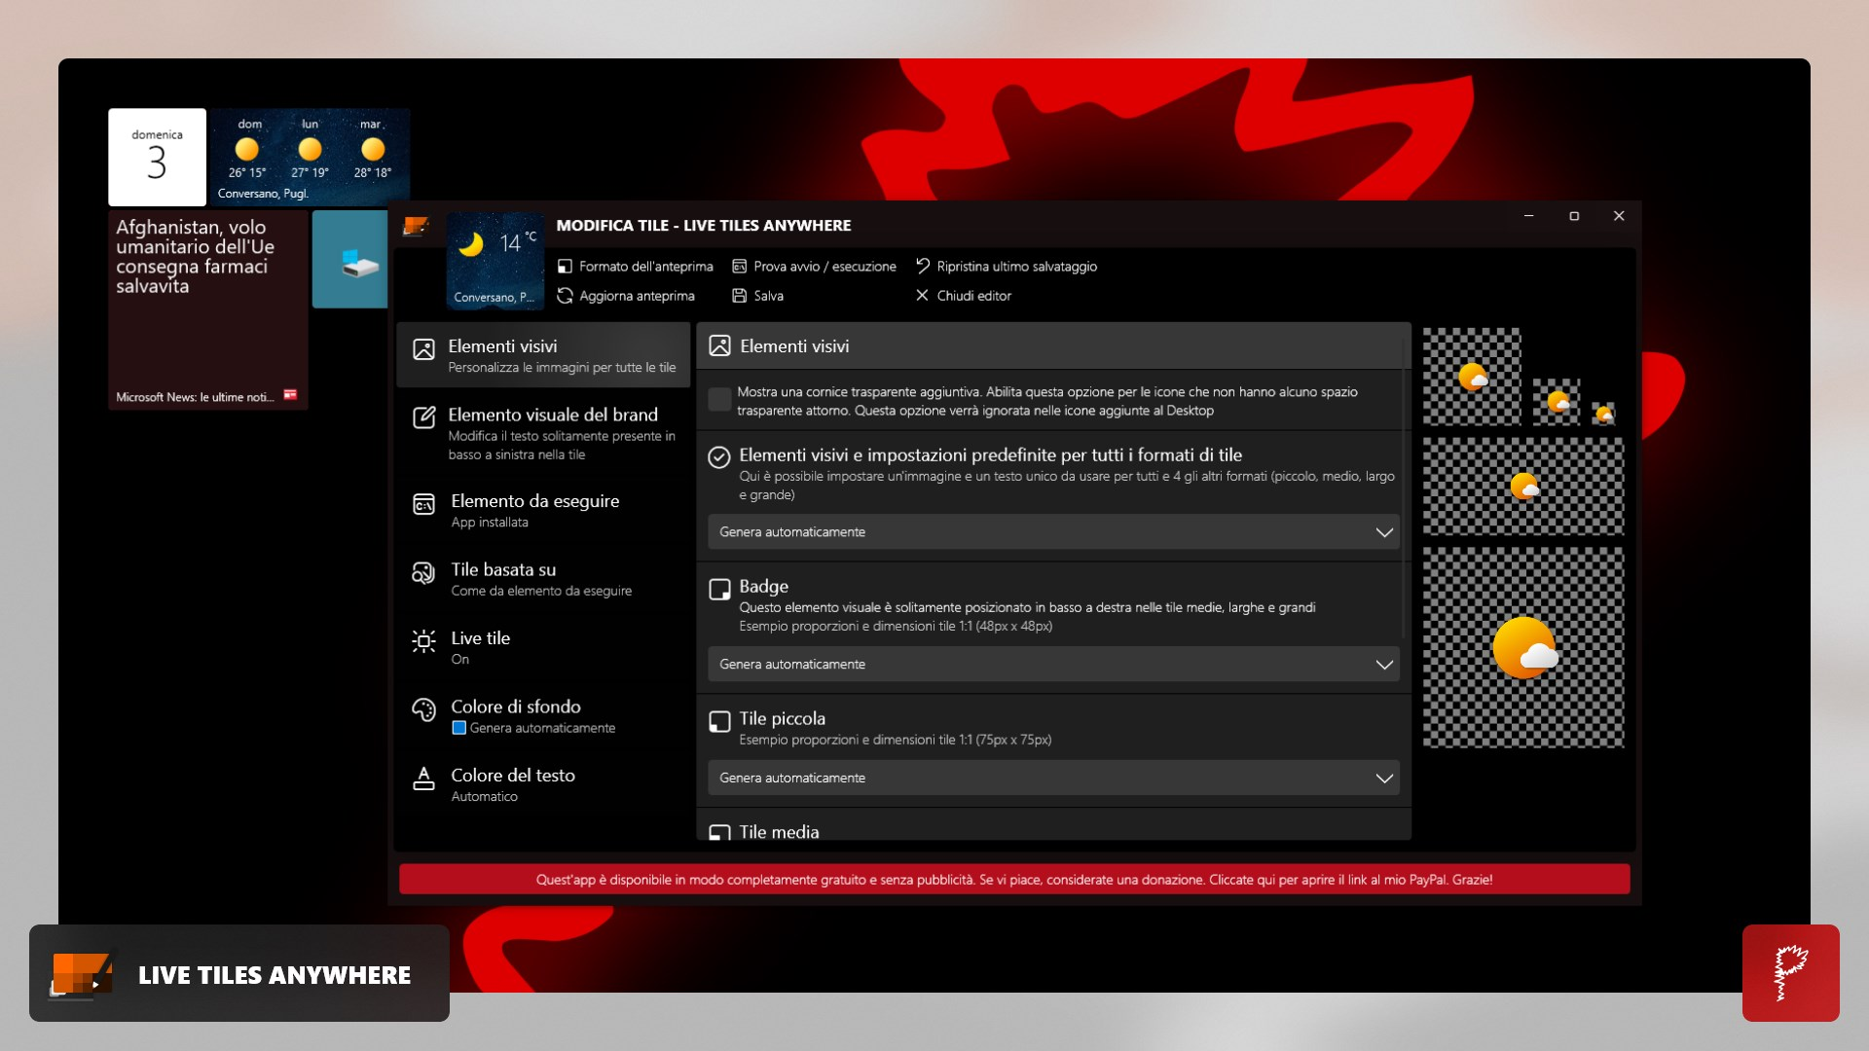Screen dimensions: 1869x1051
Task: Expand the Badge Genera automaticamente dropdown
Action: click(x=1053, y=665)
